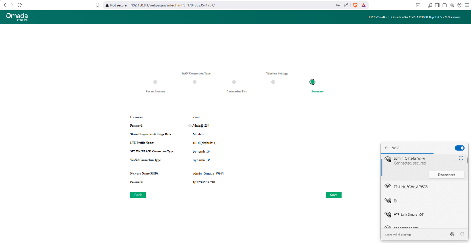Select #TP-Link Smart-IOT network

pos(424,215)
